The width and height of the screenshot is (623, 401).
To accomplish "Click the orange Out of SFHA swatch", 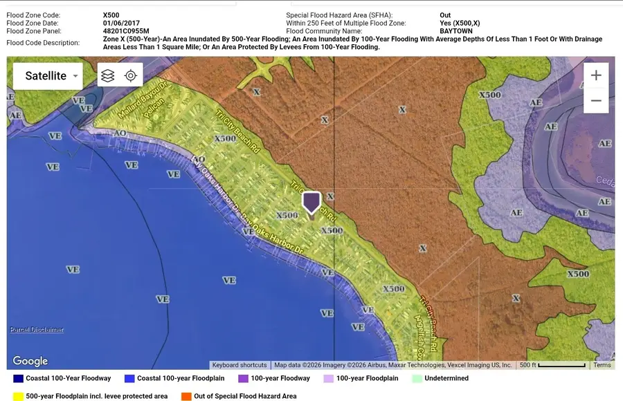I will (x=186, y=395).
